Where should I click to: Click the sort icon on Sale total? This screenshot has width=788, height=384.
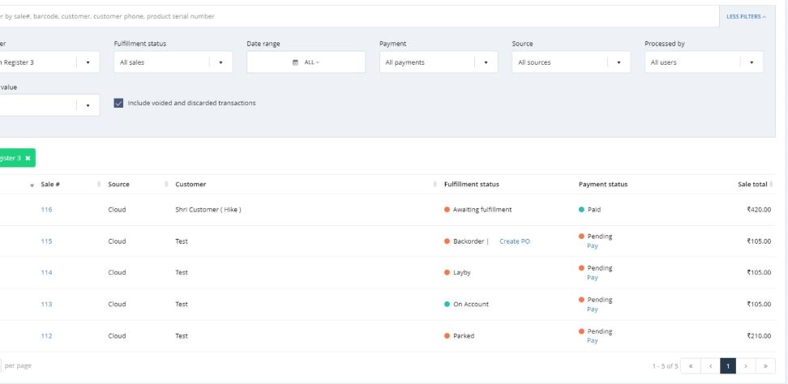[772, 185]
